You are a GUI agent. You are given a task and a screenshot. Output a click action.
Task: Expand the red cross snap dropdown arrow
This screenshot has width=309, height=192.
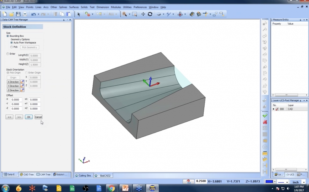pyautogui.click(x=185, y=14)
